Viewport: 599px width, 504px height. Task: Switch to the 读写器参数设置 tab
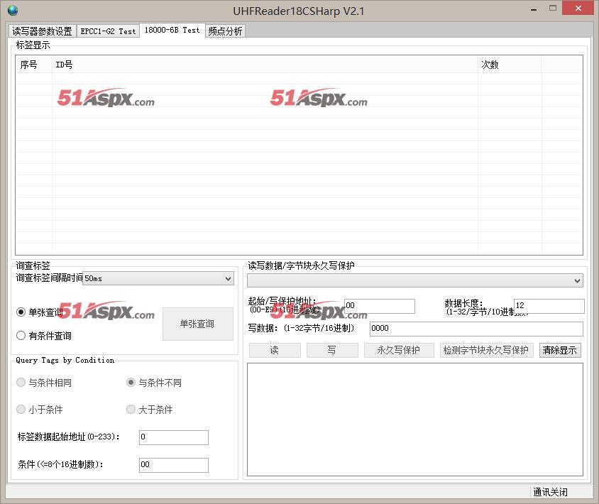(42, 31)
